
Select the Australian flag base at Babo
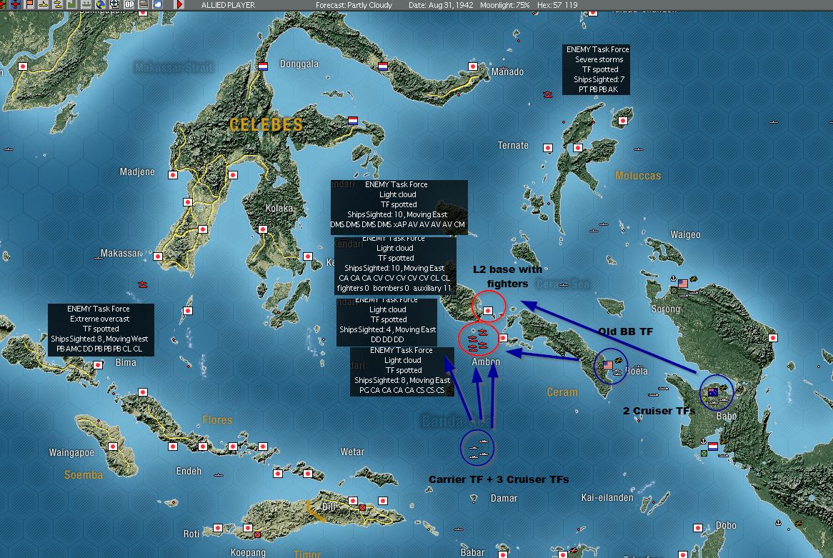713,392
